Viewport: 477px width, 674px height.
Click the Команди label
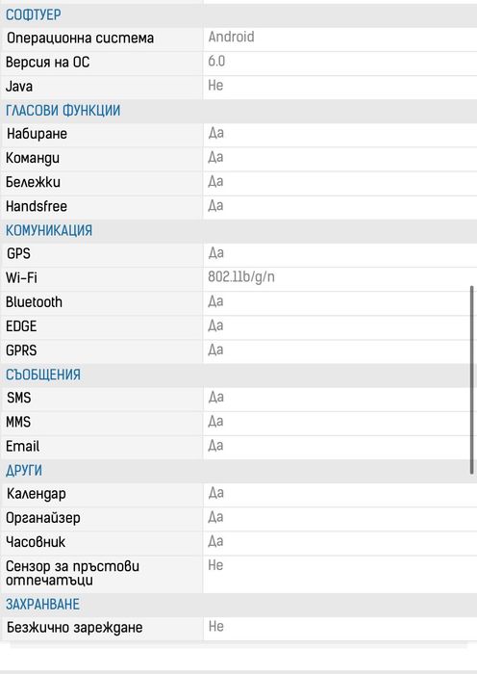click(x=33, y=158)
